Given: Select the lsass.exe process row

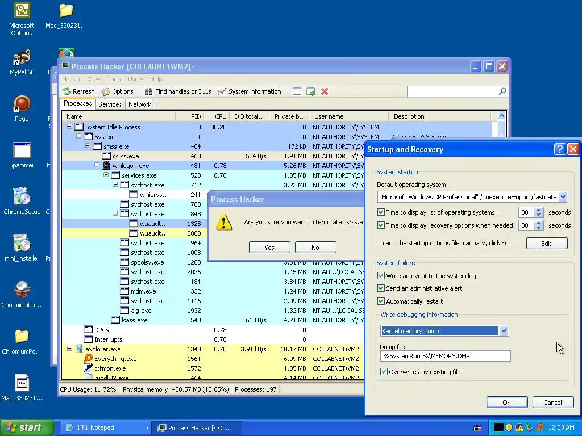Looking at the screenshot, I should tap(213, 320).
